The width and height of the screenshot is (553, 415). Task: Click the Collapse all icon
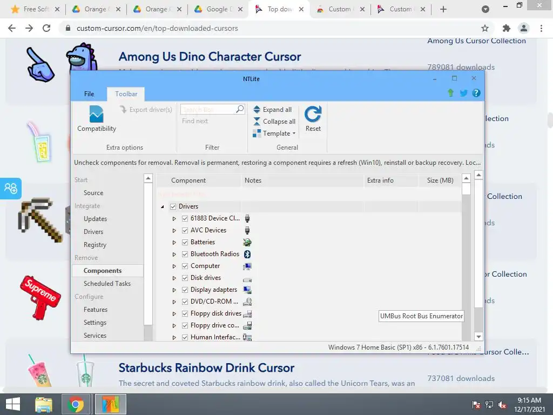[257, 122]
